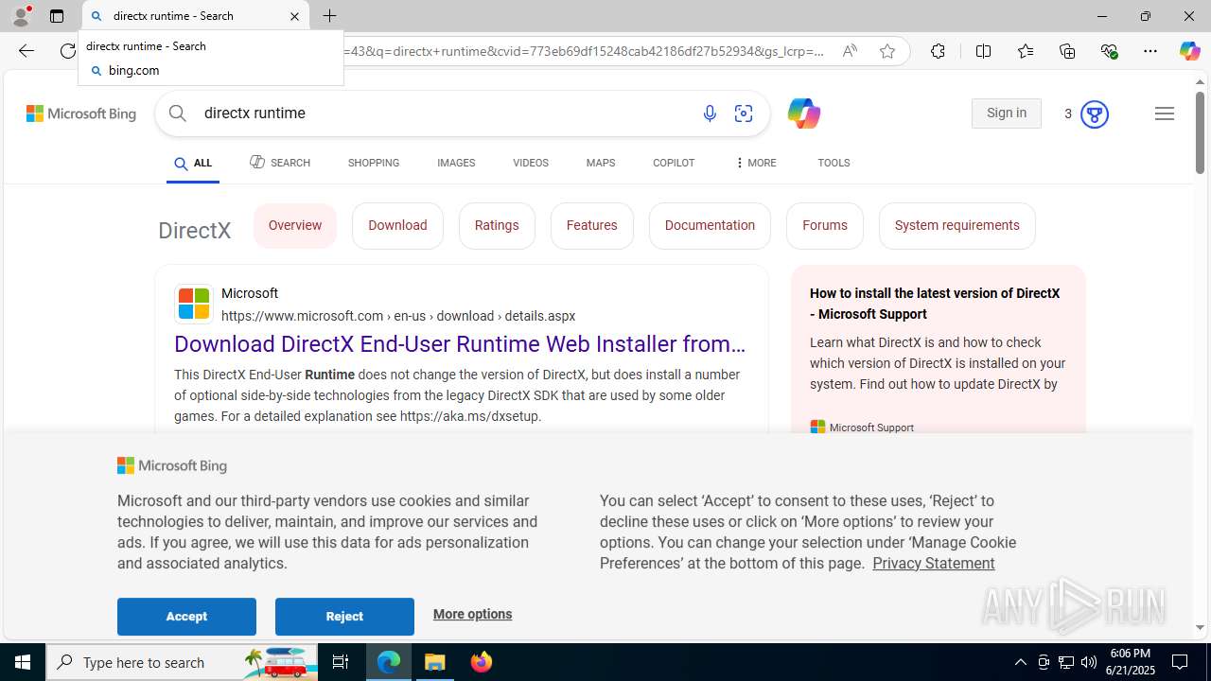Open Settings and more ellipsis
This screenshot has width=1211, height=681.
pyautogui.click(x=1150, y=51)
